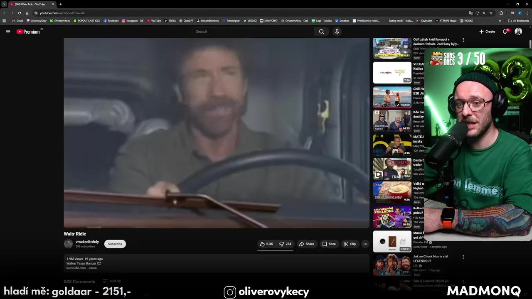Select the Waltr Ridic YouTube tab

coord(32,4)
